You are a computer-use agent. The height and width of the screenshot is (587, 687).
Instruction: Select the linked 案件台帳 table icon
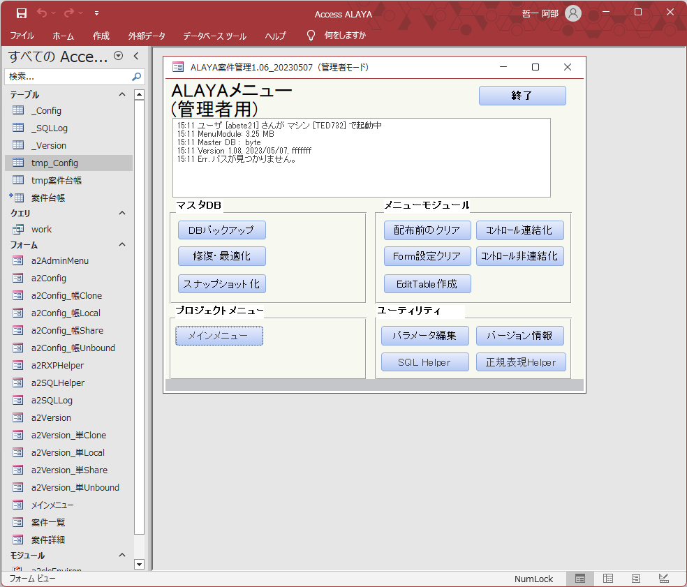(17, 198)
